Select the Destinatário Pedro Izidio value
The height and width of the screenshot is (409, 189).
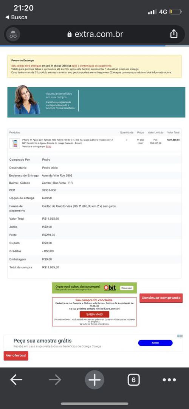click(50, 168)
